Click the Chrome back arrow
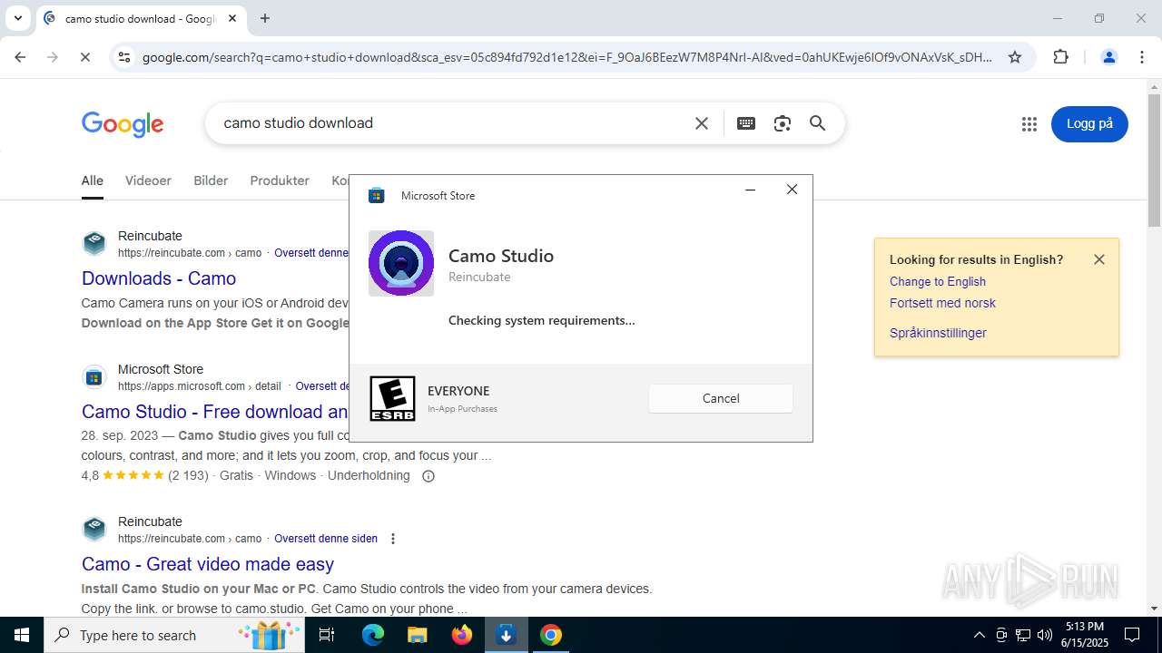 (20, 57)
